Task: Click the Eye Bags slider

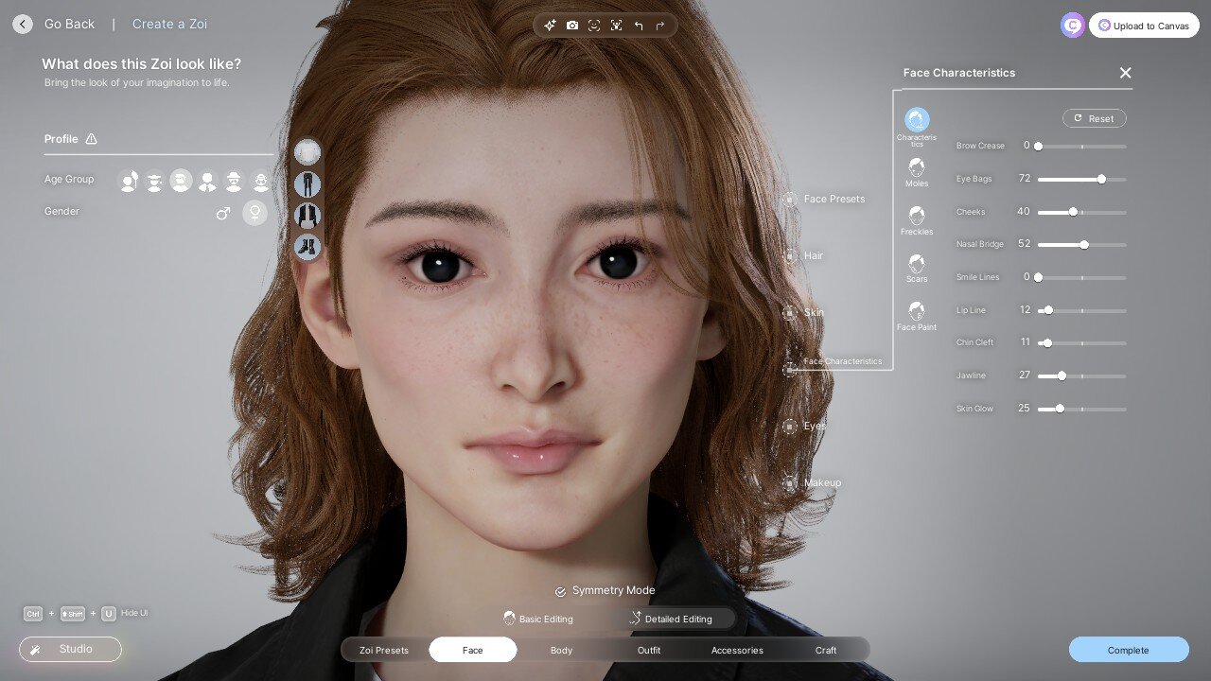Action: pos(1081,179)
